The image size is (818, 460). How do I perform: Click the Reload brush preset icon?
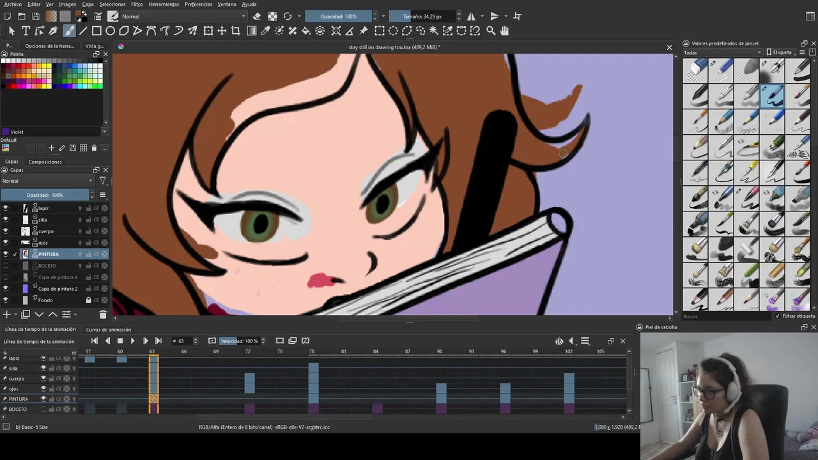pyautogui.click(x=288, y=16)
